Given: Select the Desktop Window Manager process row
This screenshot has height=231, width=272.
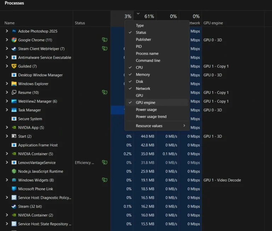Looking at the screenshot, I should (x=40, y=75).
